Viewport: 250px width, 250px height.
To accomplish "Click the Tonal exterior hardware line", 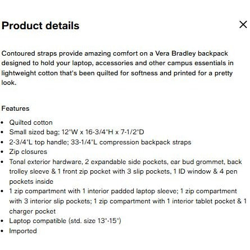I will (x=125, y=162).
